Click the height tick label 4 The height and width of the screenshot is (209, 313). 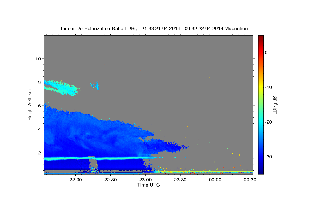click(39, 129)
